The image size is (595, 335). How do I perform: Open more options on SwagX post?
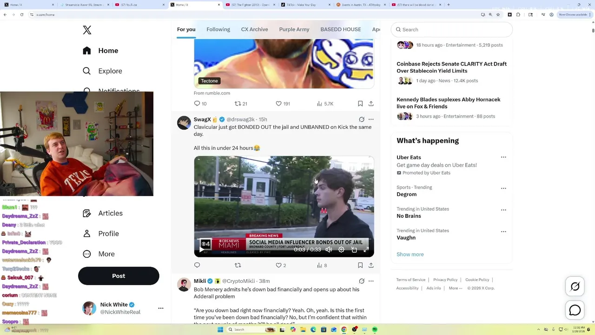coord(371,120)
